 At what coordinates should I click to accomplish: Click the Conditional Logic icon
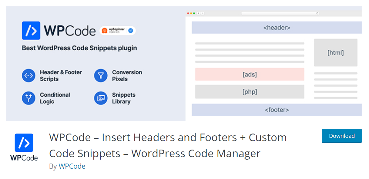click(29, 98)
